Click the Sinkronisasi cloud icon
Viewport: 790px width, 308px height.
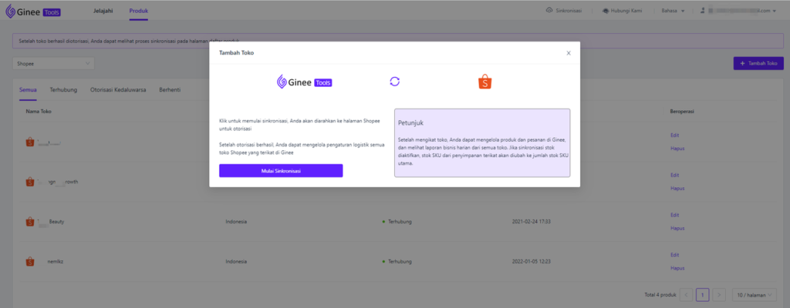pos(549,11)
